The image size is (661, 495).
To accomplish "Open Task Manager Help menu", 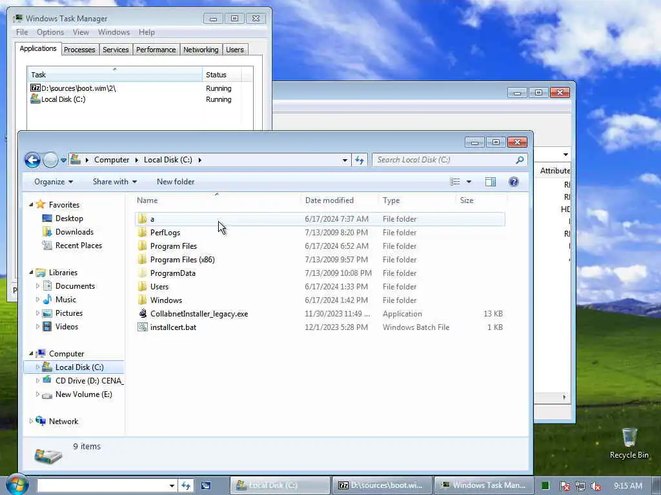I will tap(147, 32).
